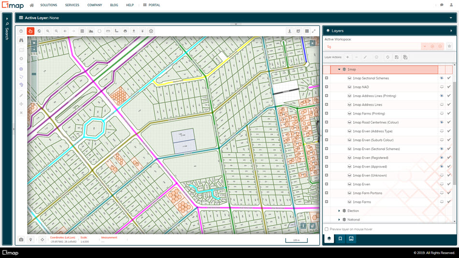Toggle checkmark for 1map Erven (Approved)
This screenshot has height=258, width=459.
click(449, 166)
